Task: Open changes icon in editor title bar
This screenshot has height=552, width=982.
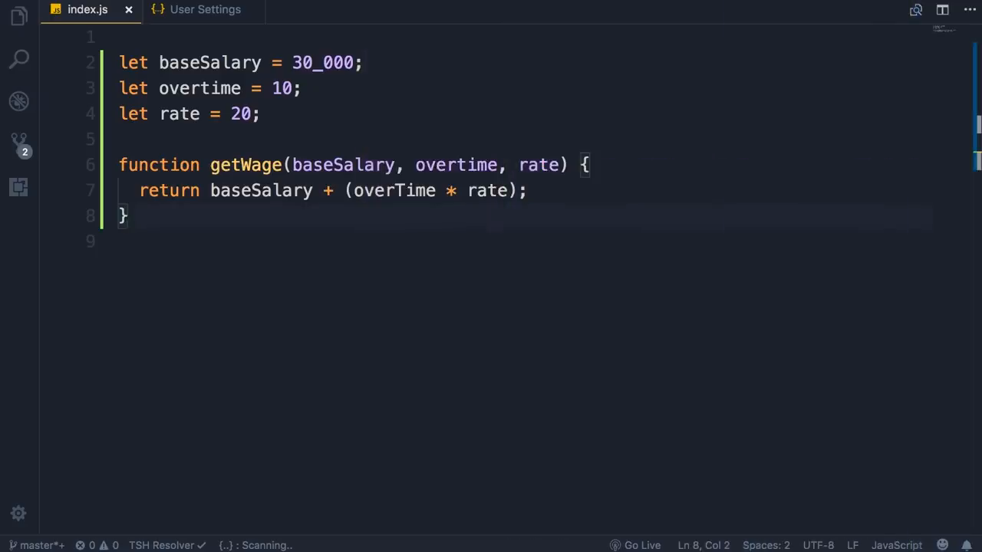Action: [916, 10]
